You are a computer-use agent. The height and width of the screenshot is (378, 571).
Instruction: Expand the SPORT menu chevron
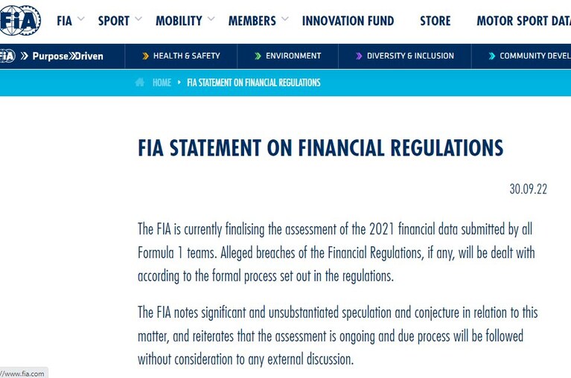(x=138, y=19)
